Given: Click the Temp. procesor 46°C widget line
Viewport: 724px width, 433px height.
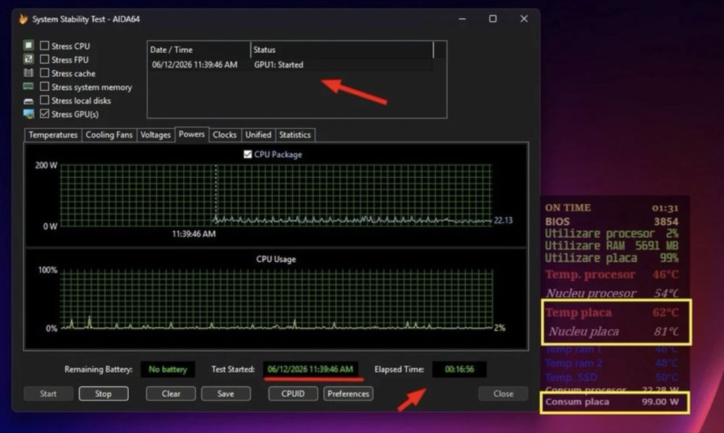Looking at the screenshot, I should 612,274.
